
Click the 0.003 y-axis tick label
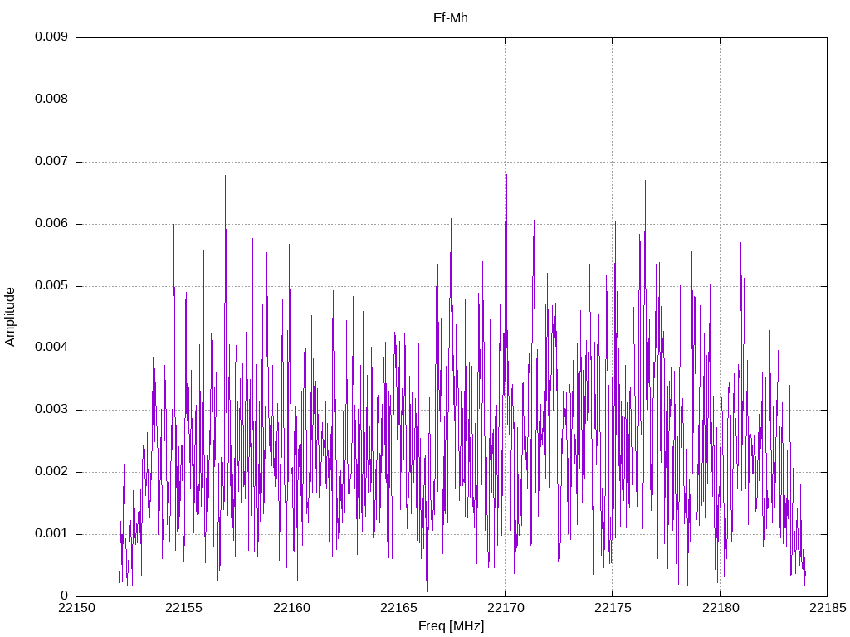pos(51,409)
